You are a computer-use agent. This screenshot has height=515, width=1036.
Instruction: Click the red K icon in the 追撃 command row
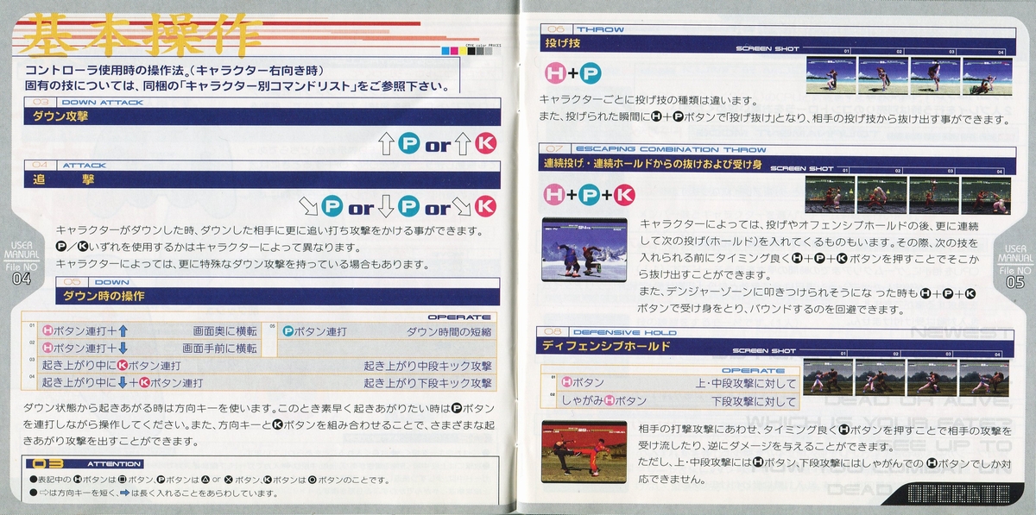tap(486, 207)
